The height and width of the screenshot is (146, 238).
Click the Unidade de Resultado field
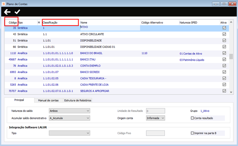156,111
